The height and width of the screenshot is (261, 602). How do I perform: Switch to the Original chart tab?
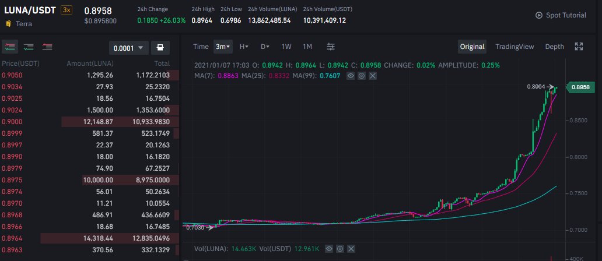point(473,47)
